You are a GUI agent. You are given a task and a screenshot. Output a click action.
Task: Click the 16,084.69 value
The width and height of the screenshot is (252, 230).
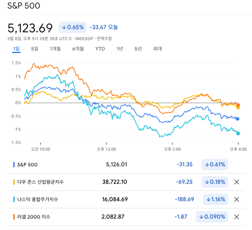(x=115, y=199)
